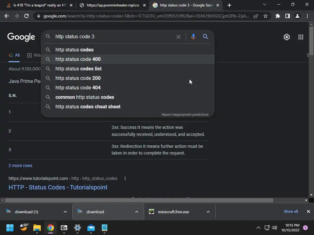Close the downloads bar
The image size is (314, 235).
click(x=308, y=211)
